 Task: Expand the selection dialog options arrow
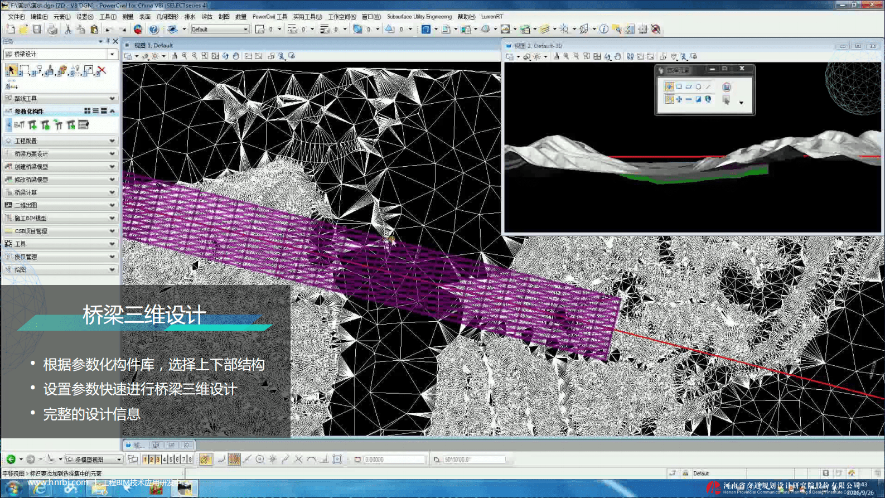(x=741, y=103)
